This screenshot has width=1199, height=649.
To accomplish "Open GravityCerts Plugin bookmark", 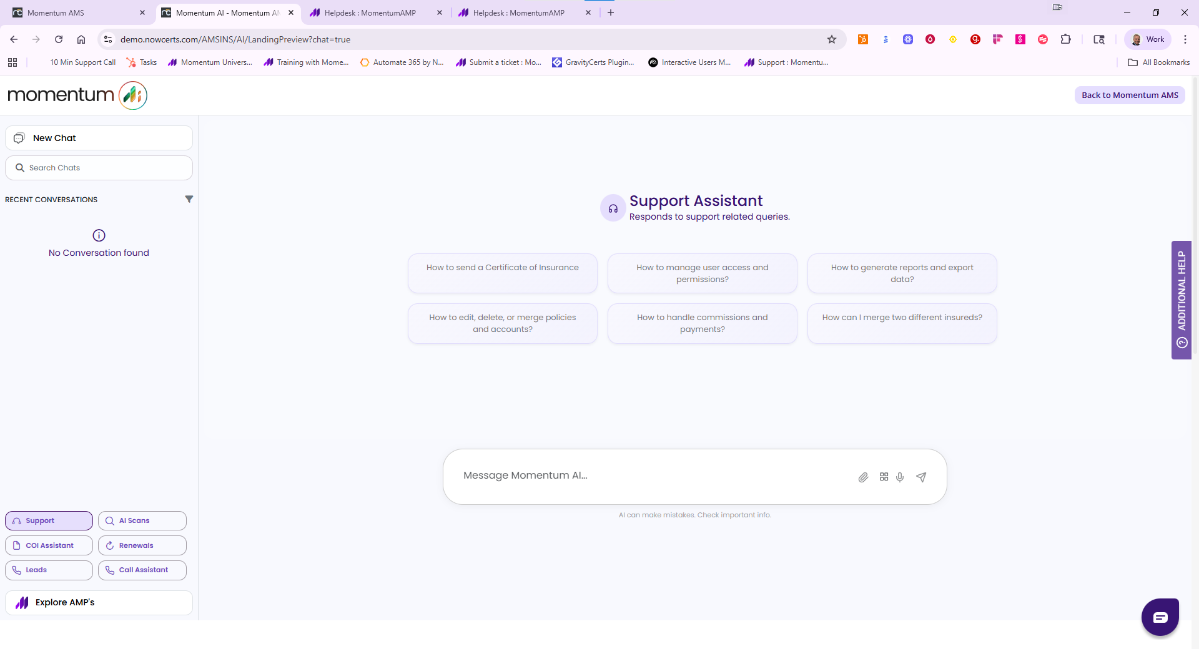I will [x=593, y=62].
